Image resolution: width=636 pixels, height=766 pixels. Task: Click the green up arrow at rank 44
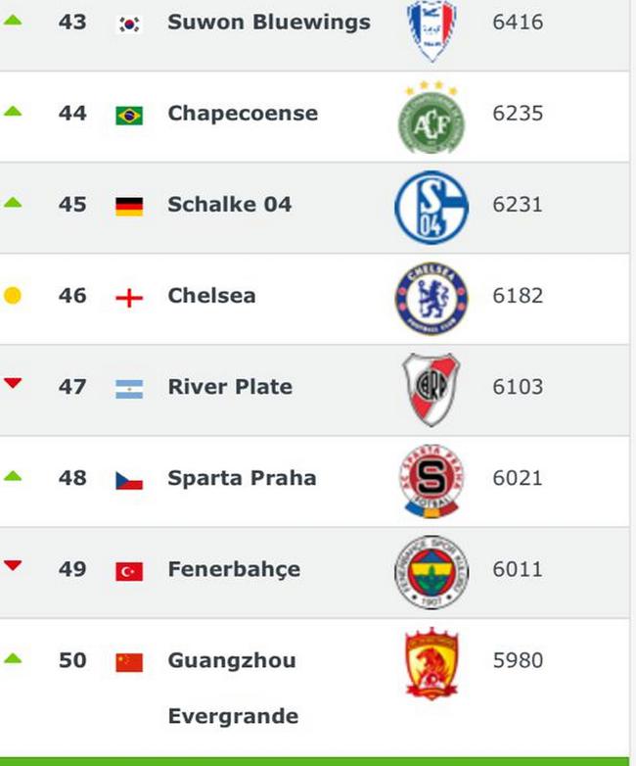[13, 111]
